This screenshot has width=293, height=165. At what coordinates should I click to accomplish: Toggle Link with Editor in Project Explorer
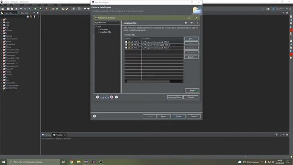[31, 16]
